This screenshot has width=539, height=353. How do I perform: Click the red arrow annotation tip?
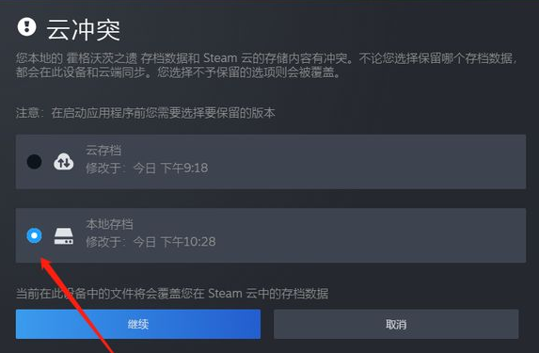coord(42,259)
